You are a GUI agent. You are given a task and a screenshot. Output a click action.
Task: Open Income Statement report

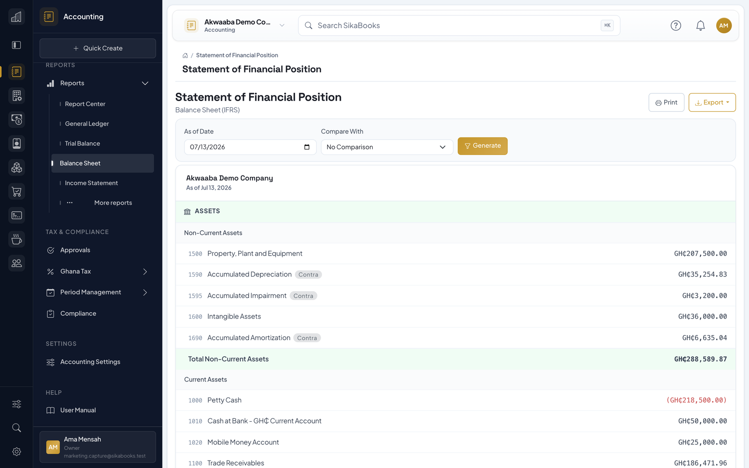pos(91,183)
